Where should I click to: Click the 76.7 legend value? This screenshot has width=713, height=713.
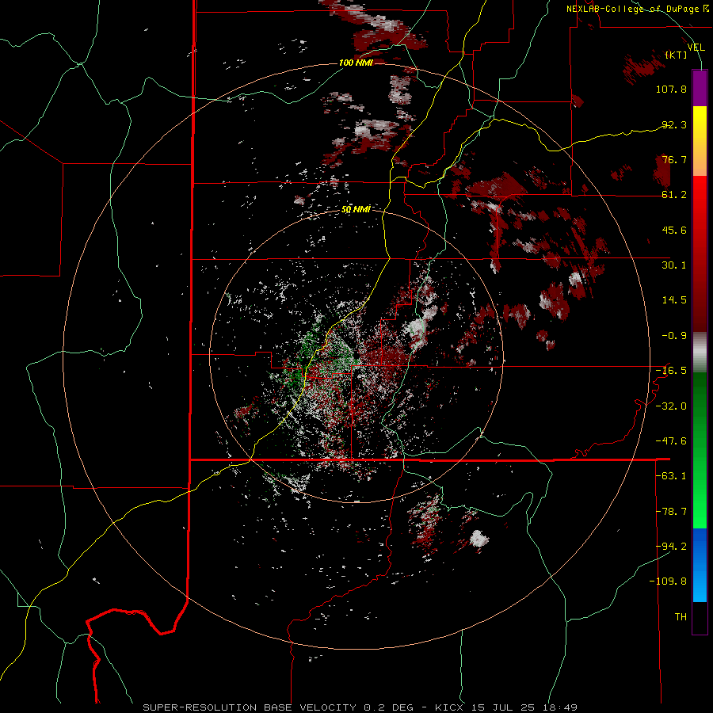(x=674, y=159)
